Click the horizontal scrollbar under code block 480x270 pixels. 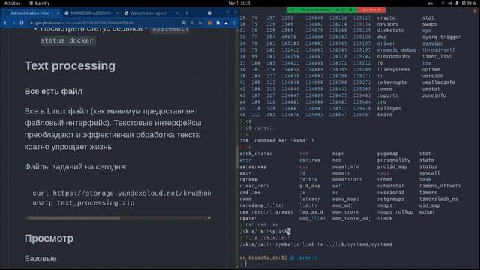click(x=74, y=218)
